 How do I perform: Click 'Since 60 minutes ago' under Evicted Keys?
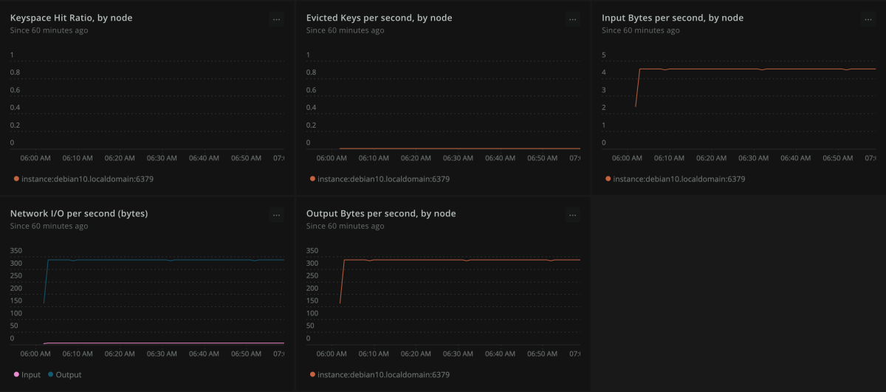(x=345, y=30)
